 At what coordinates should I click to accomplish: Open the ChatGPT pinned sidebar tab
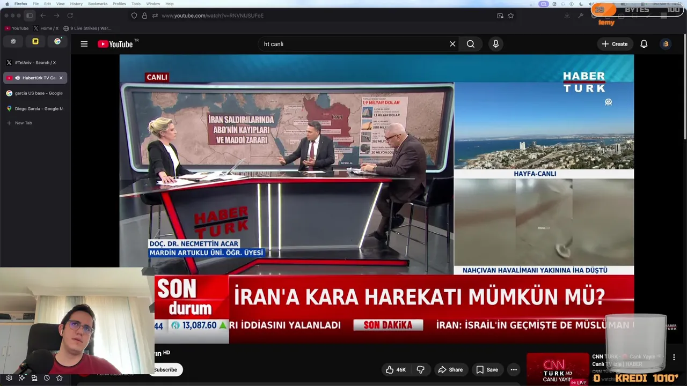coord(13,41)
